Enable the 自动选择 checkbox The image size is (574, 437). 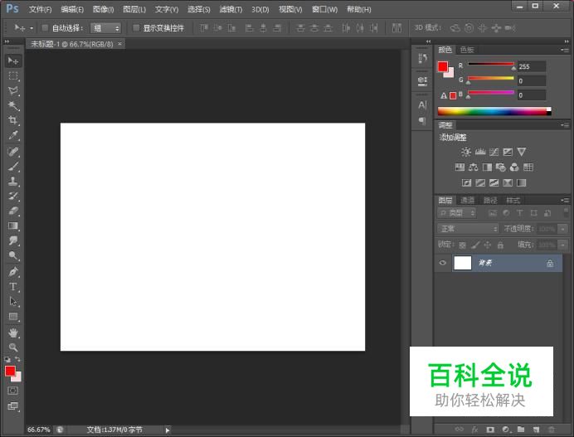coord(45,28)
